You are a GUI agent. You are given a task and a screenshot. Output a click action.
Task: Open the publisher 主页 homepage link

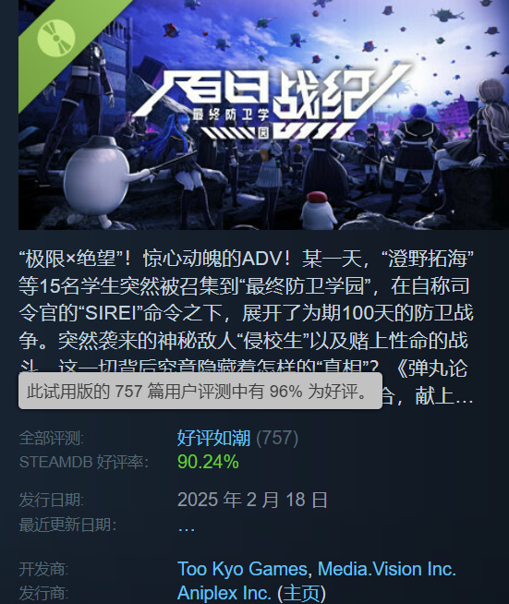click(x=302, y=593)
